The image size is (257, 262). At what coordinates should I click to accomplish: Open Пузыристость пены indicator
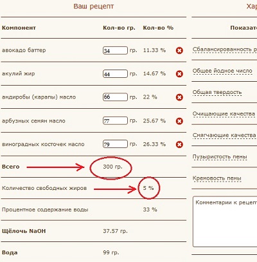(220, 157)
